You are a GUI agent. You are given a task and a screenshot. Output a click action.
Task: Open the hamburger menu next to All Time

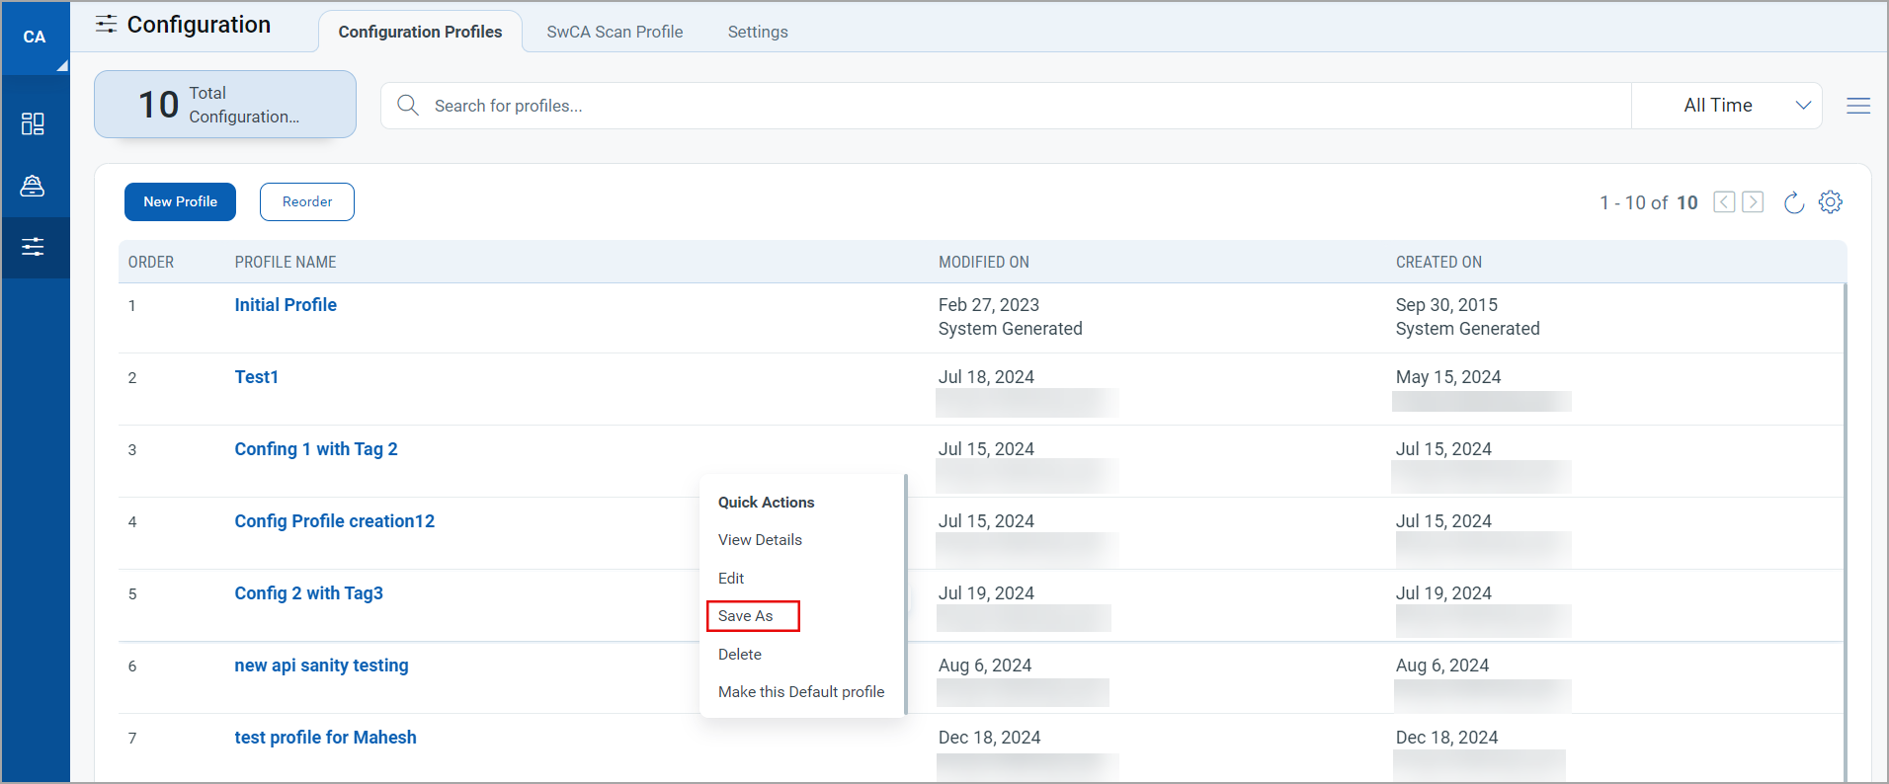tap(1858, 106)
